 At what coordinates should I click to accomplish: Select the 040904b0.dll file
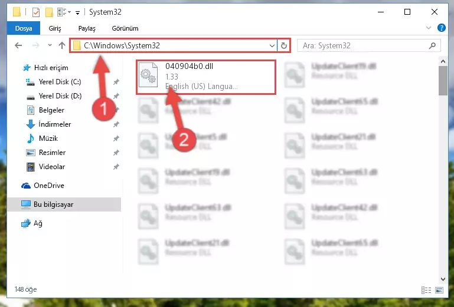pos(206,77)
